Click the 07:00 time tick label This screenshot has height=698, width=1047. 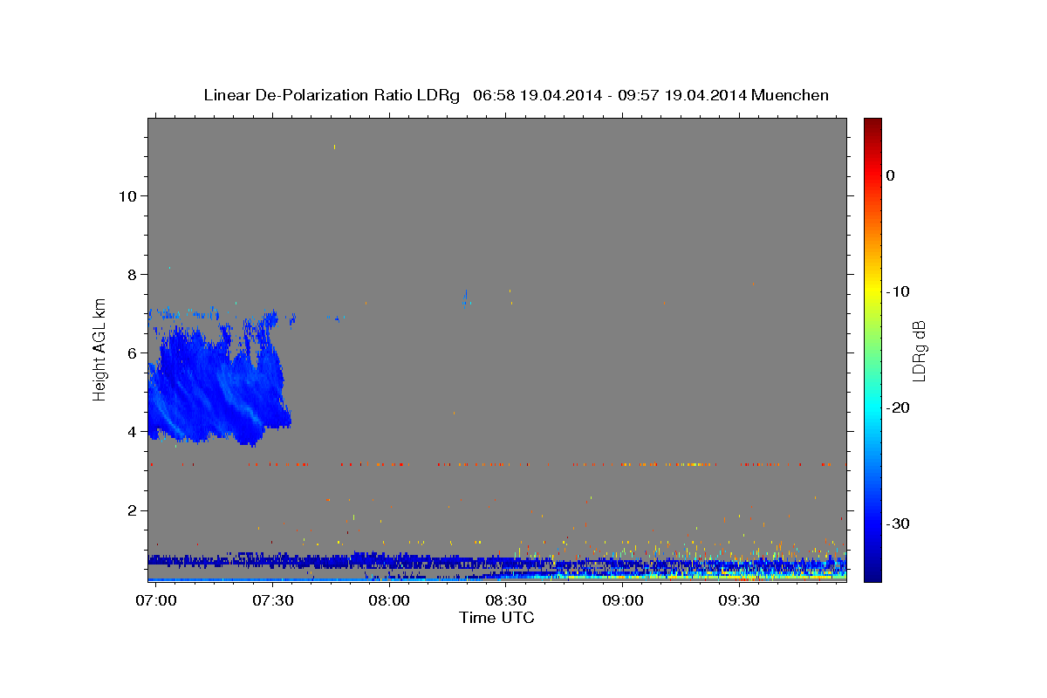(157, 601)
